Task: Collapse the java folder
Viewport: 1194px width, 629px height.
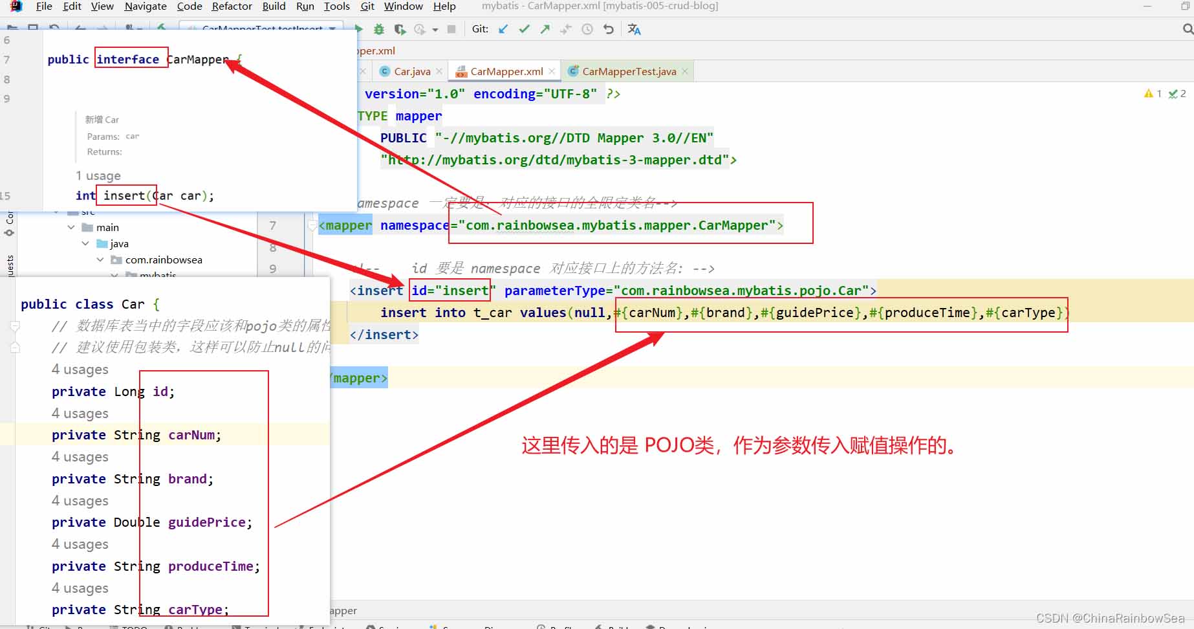Action: pyautogui.click(x=85, y=243)
